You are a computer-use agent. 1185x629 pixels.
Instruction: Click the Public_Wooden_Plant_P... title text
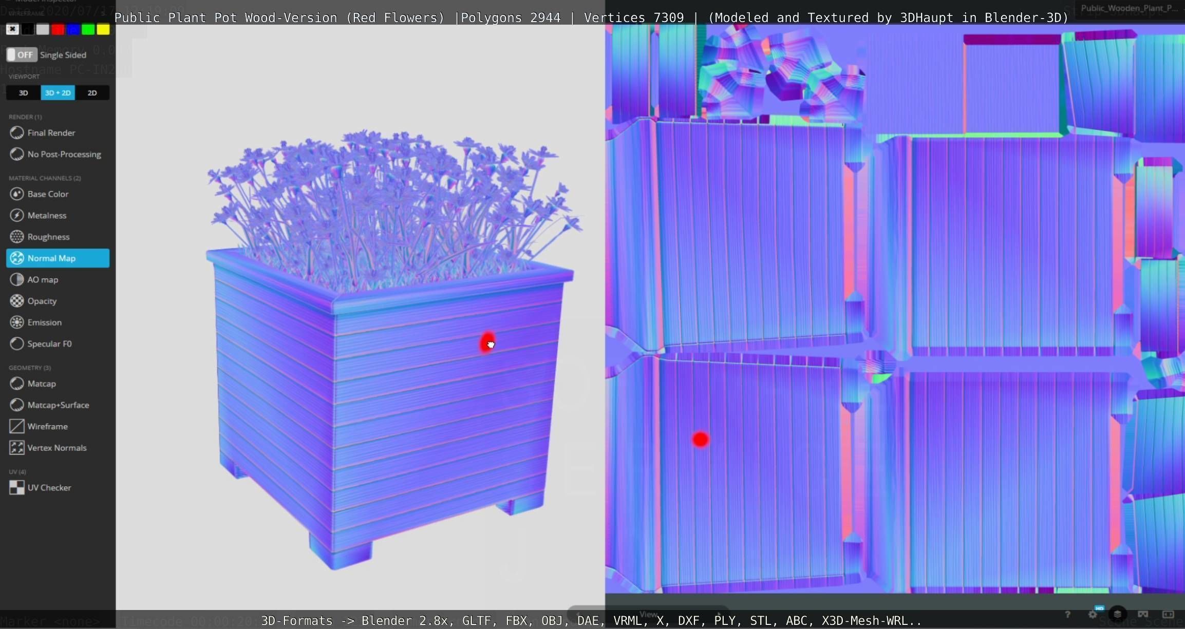[1129, 8]
